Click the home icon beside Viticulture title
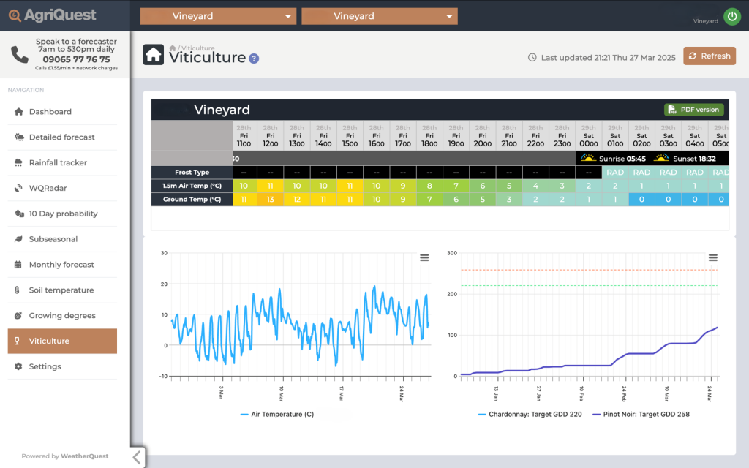The height and width of the screenshot is (468, 749). click(x=154, y=55)
